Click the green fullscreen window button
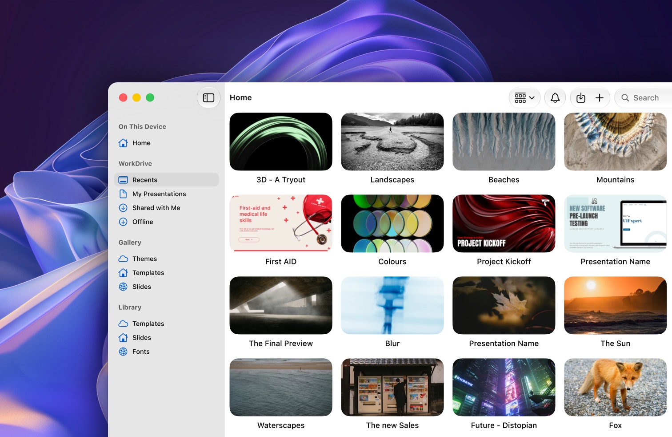Screen dimensions: 672x437 (x=150, y=97)
